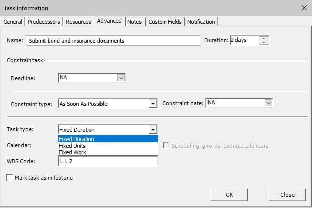
Task: Click into the task Name field
Action: pos(113,41)
